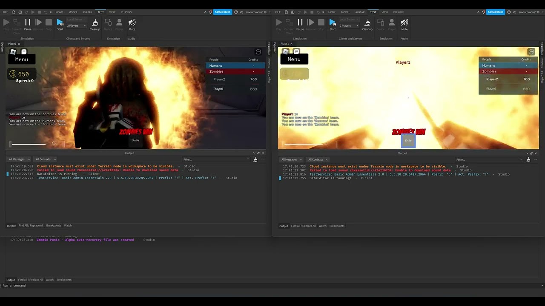Click Cleanup broom in the right Studio window
Image resolution: width=545 pixels, height=306 pixels.
click(367, 23)
